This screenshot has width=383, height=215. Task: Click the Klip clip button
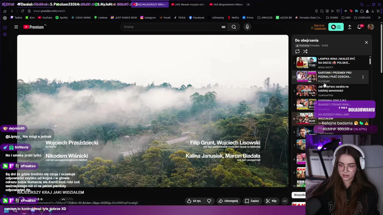(x=271, y=201)
